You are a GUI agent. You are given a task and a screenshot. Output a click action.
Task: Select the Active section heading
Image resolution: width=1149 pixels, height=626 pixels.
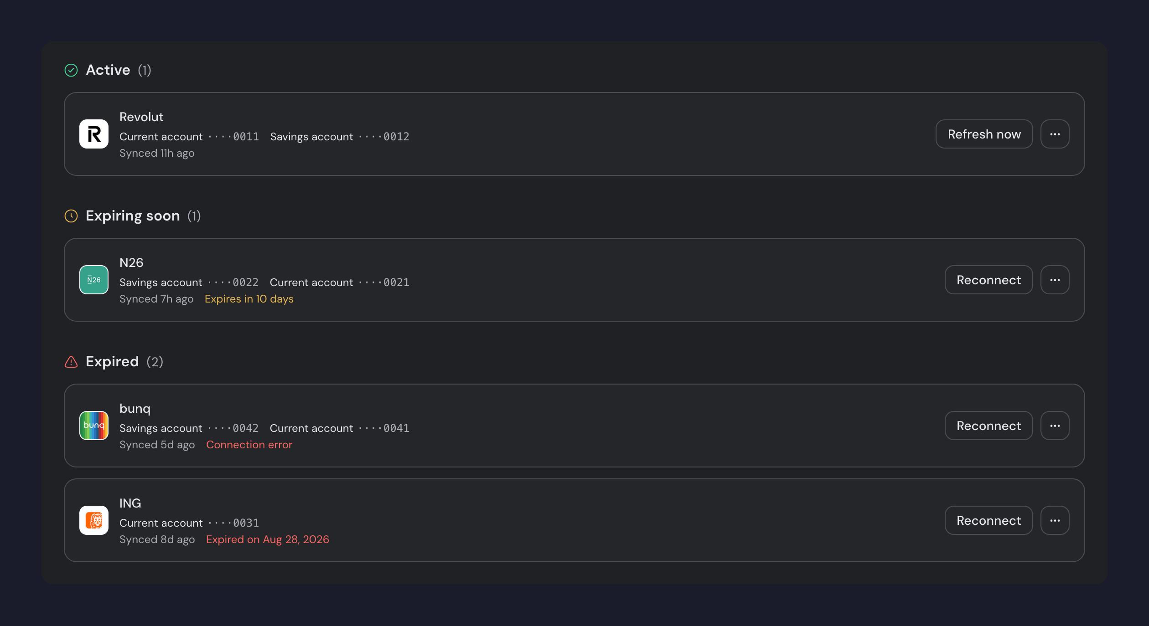click(x=108, y=70)
